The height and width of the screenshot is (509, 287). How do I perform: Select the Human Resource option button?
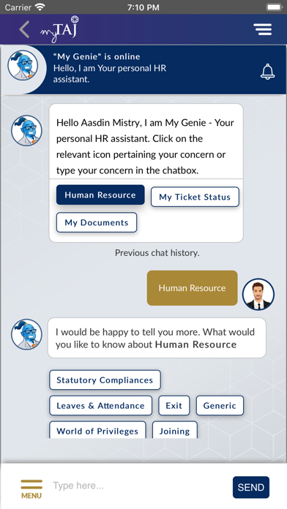[100, 195]
